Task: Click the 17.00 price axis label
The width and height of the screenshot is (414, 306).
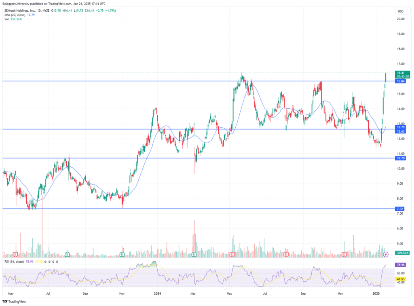Action: click(401, 64)
